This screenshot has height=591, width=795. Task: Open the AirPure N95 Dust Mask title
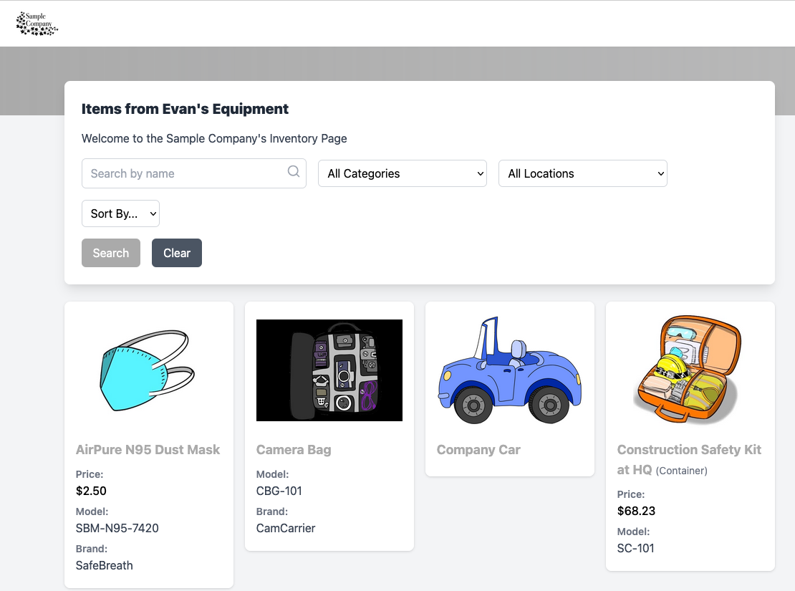(148, 450)
